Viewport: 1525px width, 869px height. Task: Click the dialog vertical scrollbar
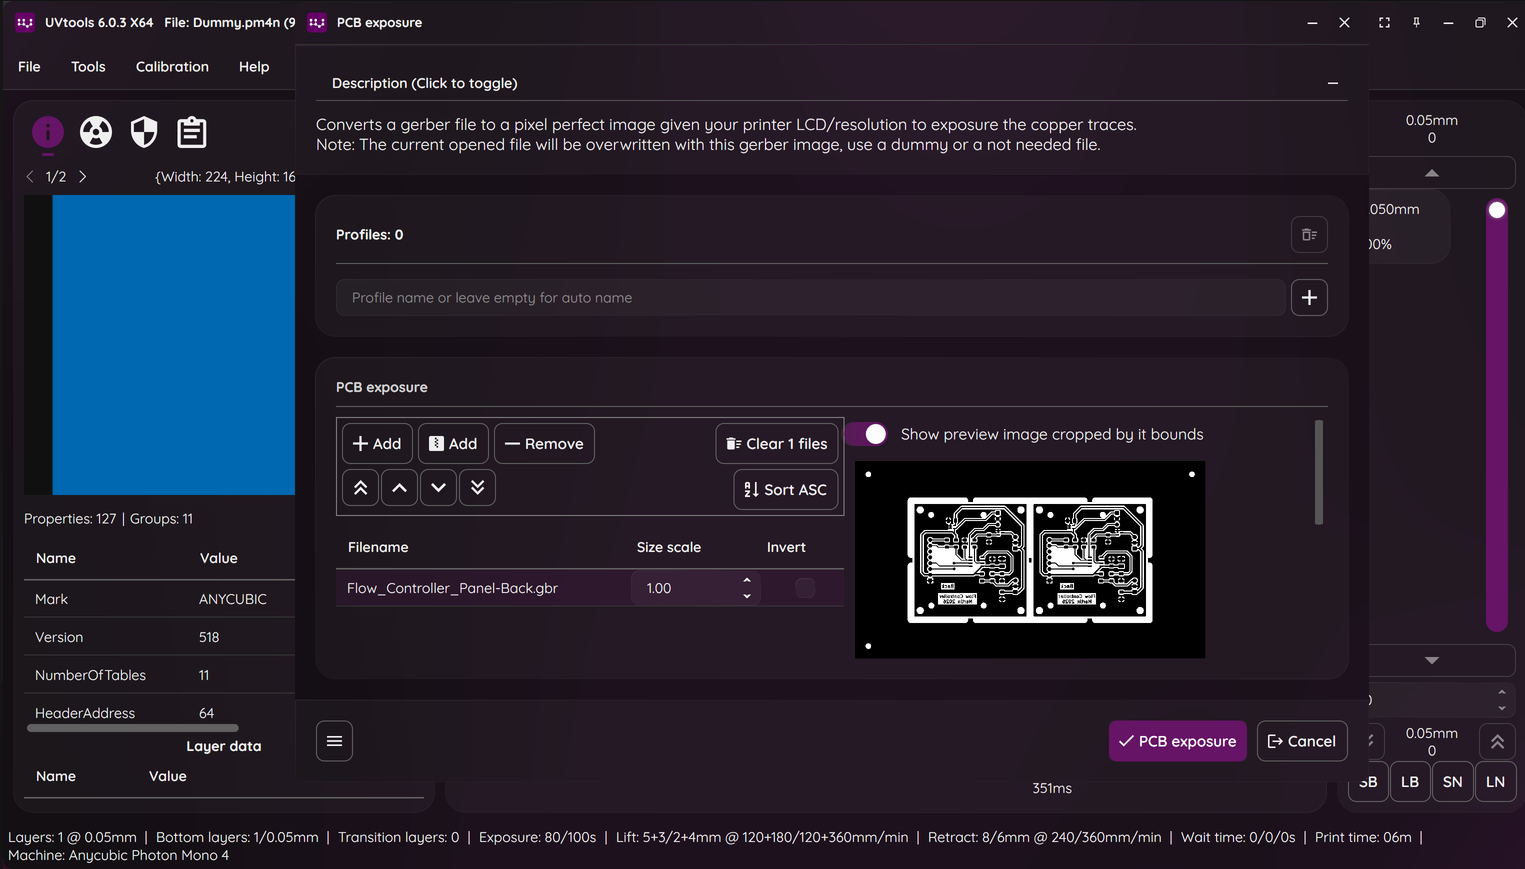1318,472
